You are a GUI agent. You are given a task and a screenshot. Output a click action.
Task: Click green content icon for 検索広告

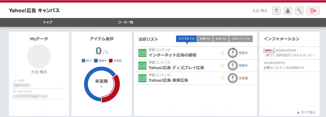click(x=142, y=78)
